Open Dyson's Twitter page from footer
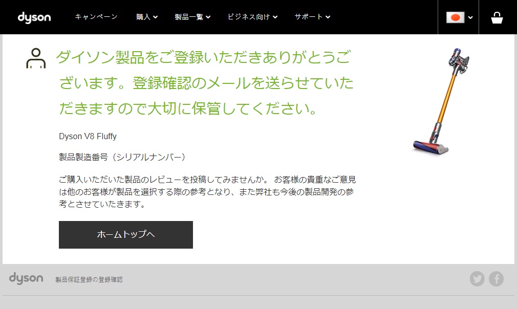This screenshot has height=309, width=517. point(477,279)
